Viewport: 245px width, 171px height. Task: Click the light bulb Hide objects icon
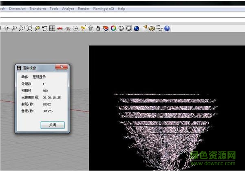[90, 28]
